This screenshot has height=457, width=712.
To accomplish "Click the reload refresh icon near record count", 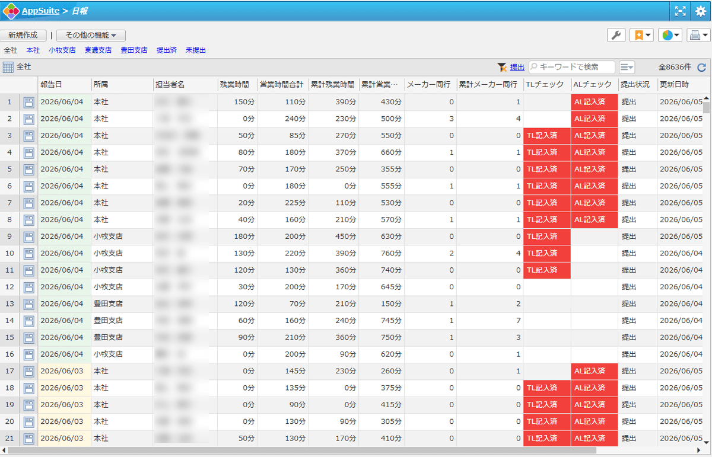I will (701, 68).
